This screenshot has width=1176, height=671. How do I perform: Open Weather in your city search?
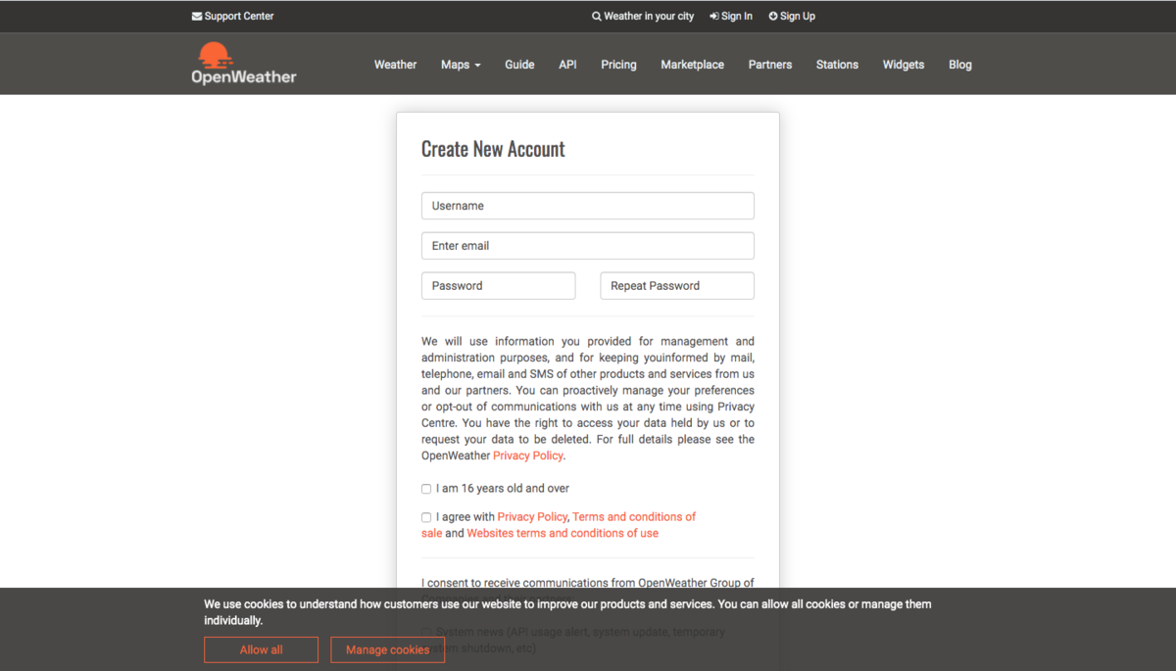643,16
